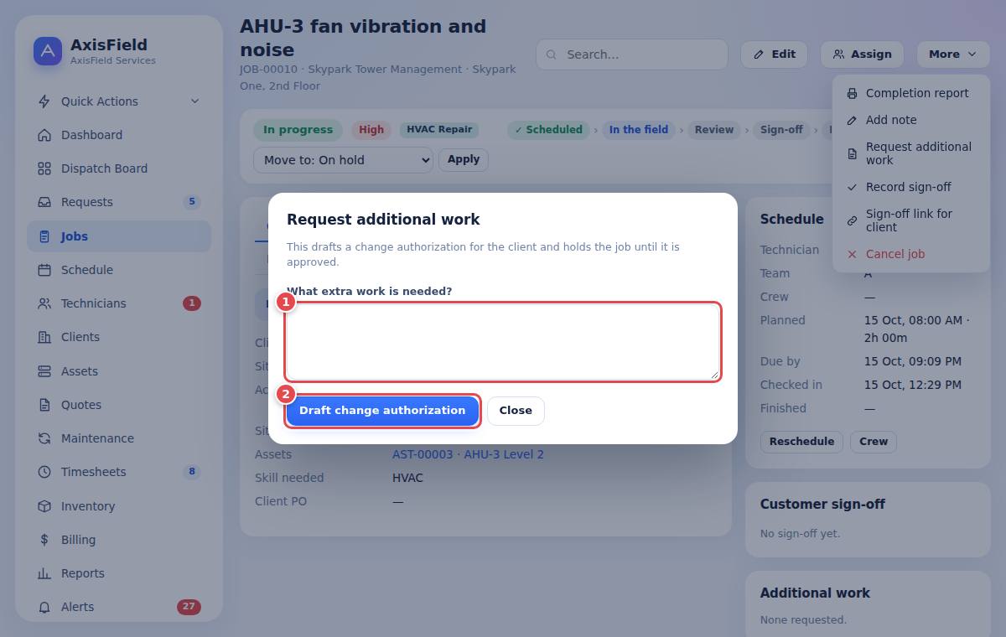This screenshot has height=637, width=1006.
Task: Open Quick Actions lightning icon
Action: point(44,101)
